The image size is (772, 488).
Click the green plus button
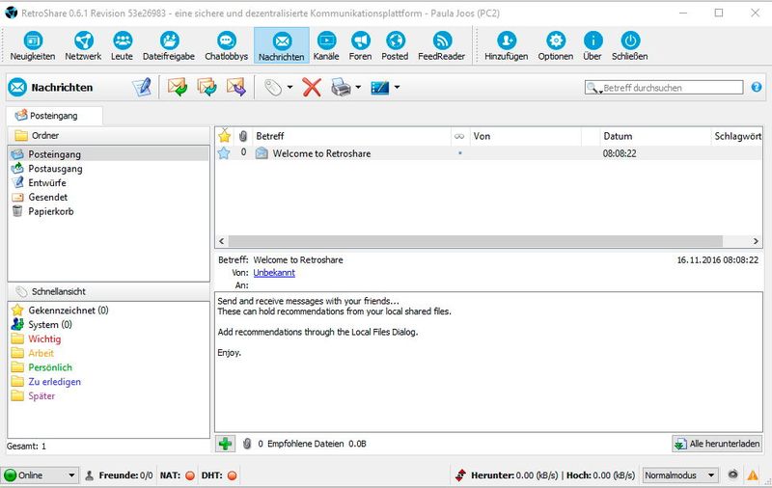coord(226,444)
